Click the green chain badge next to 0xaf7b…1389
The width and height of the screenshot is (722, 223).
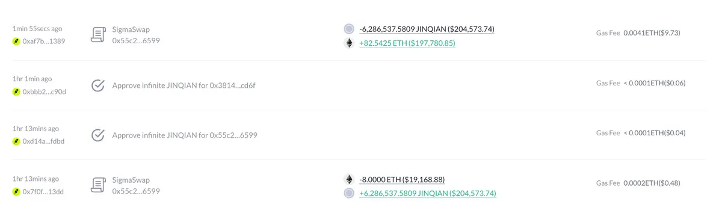[16, 41]
